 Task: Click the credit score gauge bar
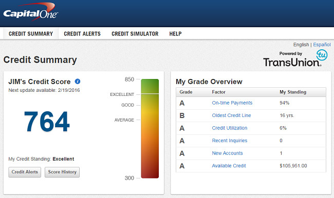tap(150, 128)
